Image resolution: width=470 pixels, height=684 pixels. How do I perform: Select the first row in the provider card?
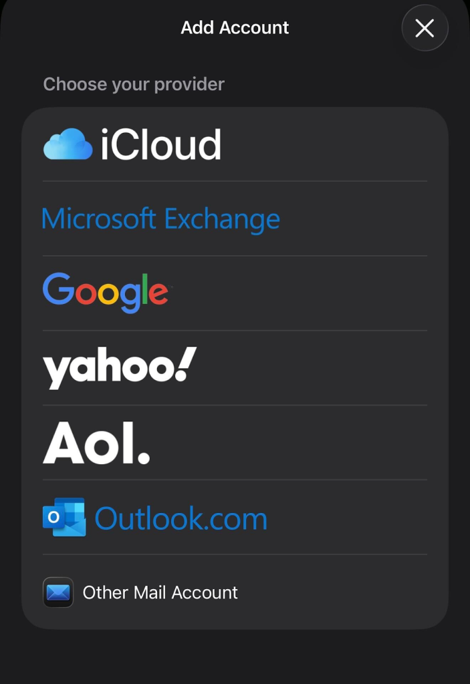tap(235, 144)
